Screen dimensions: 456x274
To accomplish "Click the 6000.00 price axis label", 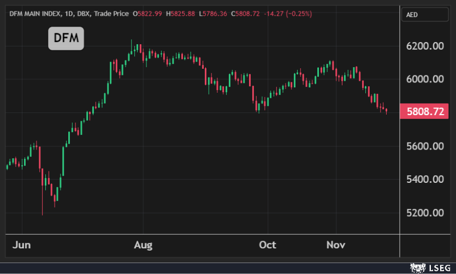I will click(425, 79).
